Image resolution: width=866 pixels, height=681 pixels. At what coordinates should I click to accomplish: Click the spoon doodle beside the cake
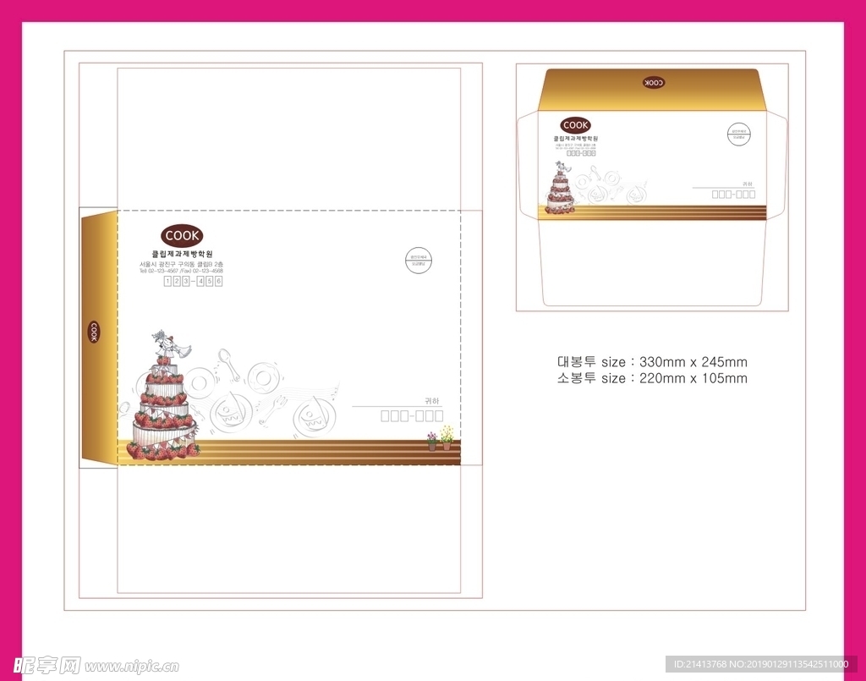tap(226, 362)
